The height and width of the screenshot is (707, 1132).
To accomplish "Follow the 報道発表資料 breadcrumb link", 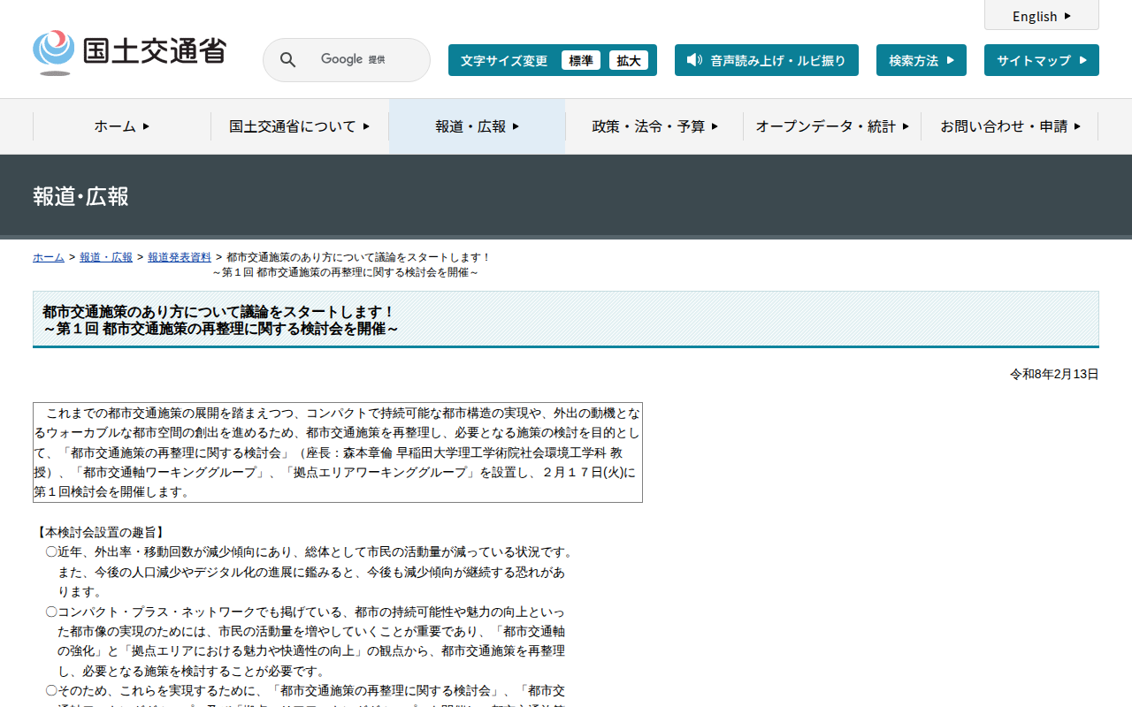I will [x=180, y=257].
